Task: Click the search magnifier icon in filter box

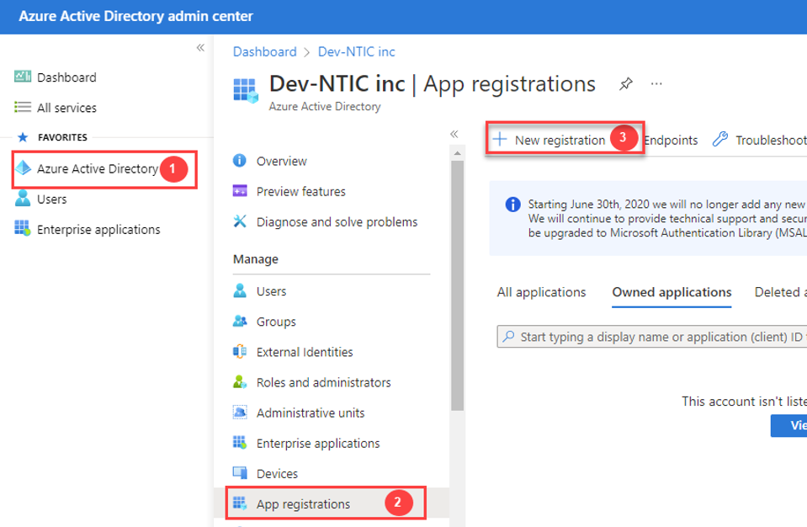Action: tap(508, 337)
